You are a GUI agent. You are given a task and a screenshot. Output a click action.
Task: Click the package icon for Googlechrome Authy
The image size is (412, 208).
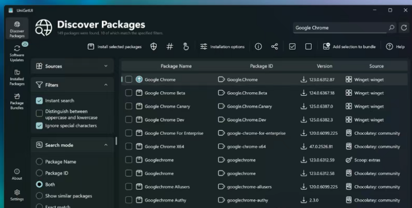[x=139, y=200]
